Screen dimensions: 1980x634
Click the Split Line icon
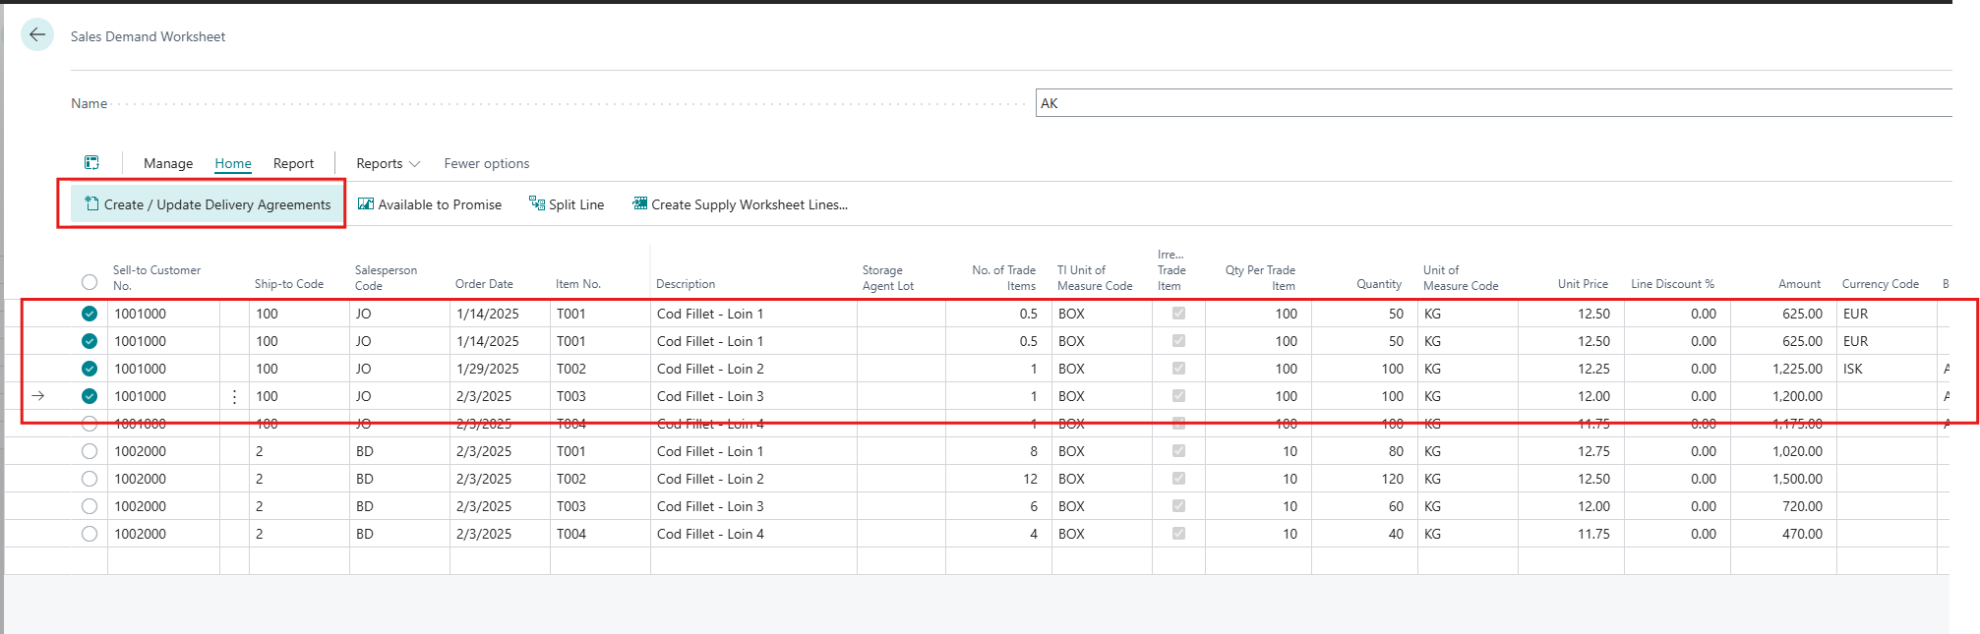[537, 203]
